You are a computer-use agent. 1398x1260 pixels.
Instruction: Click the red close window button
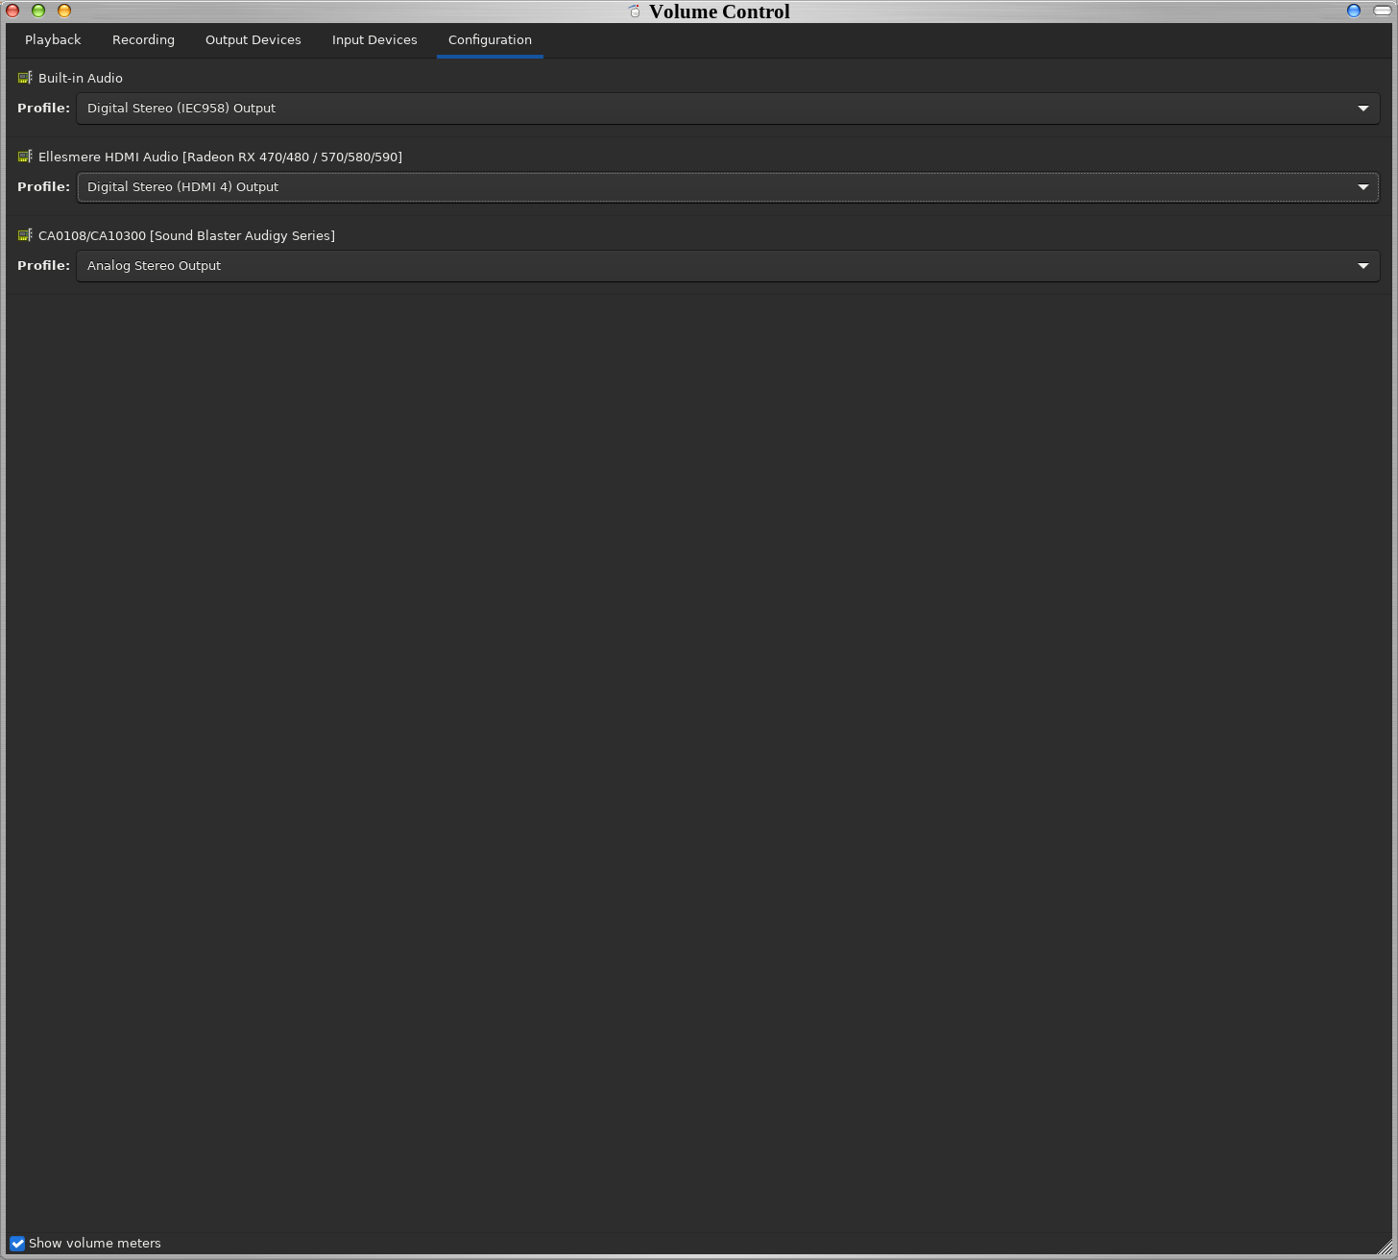(x=12, y=11)
